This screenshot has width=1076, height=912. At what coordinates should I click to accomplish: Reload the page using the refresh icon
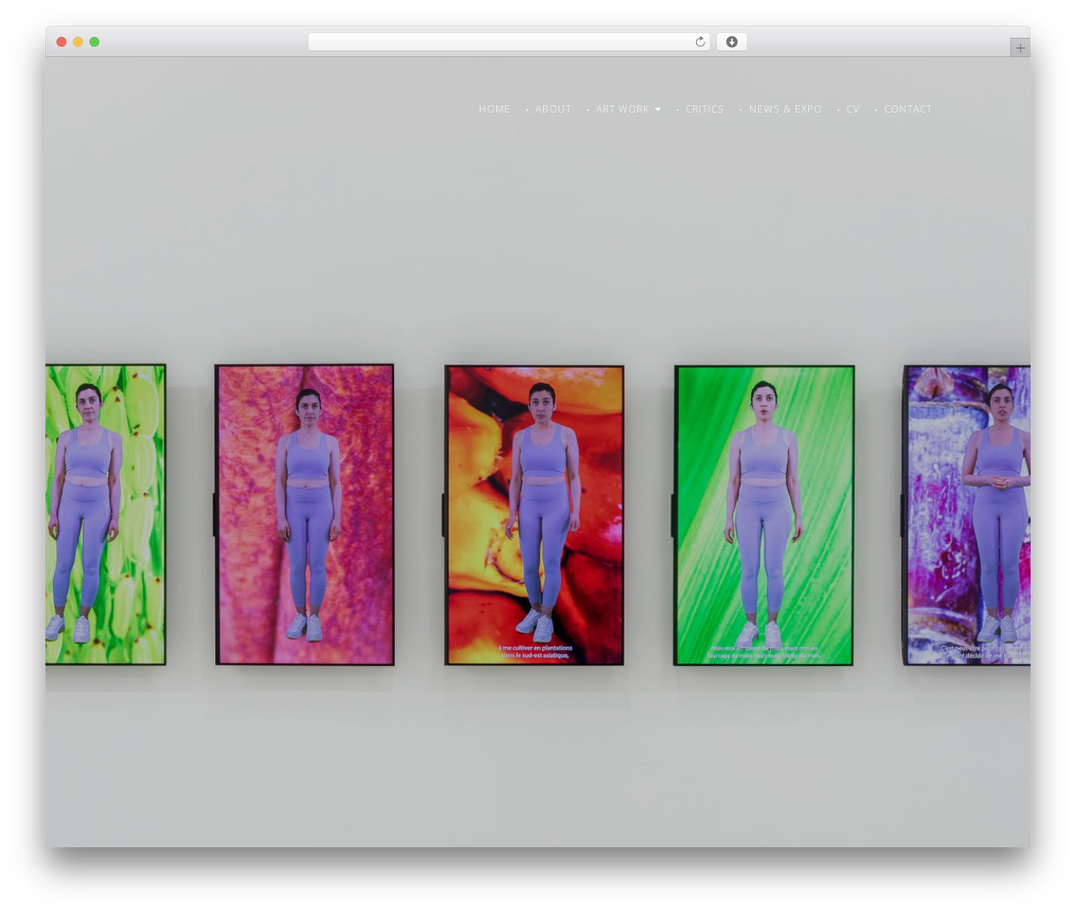[699, 42]
